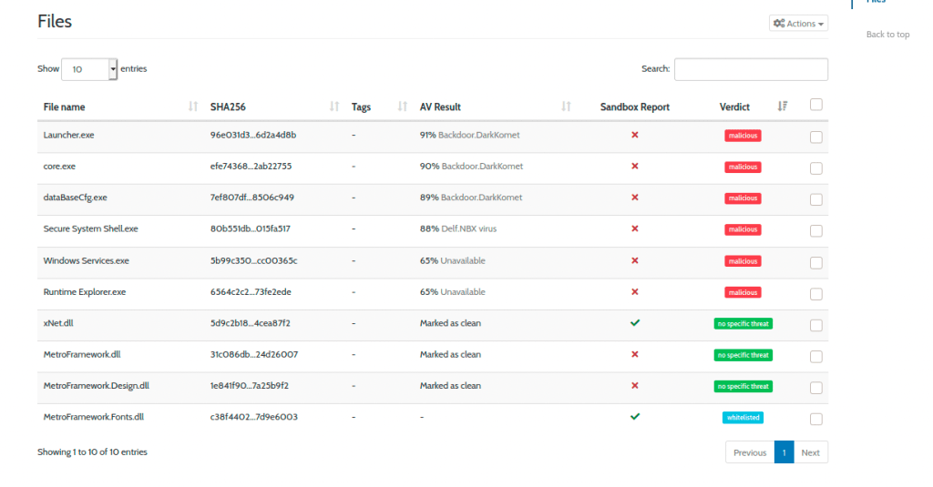Click the File name column sort icon

click(192, 107)
